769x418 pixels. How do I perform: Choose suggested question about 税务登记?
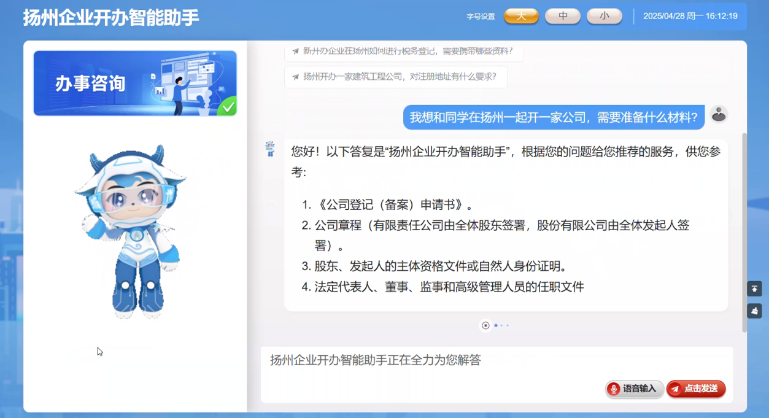(408, 52)
